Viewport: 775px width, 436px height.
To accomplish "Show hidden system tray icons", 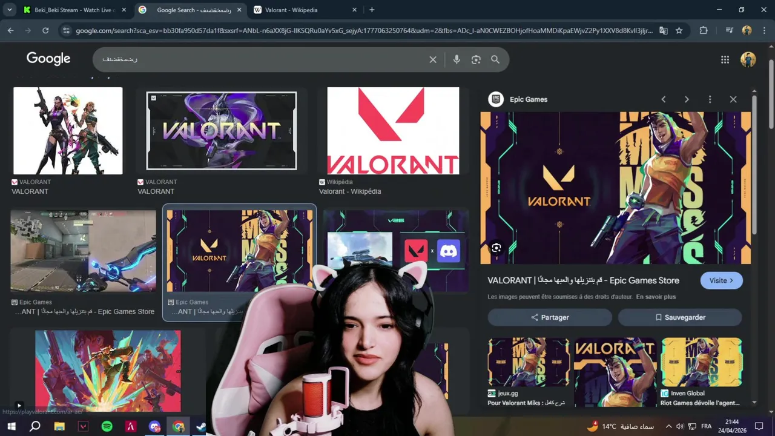I will click(668, 426).
